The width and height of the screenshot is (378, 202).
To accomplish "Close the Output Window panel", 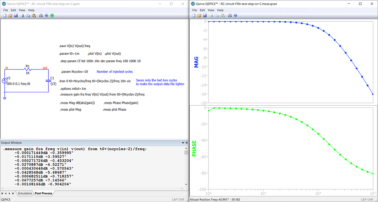I will 186,143.
